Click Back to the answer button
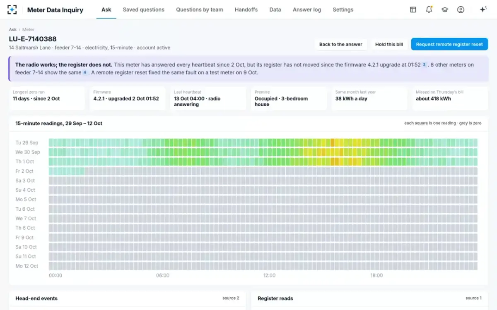 pyautogui.click(x=340, y=44)
